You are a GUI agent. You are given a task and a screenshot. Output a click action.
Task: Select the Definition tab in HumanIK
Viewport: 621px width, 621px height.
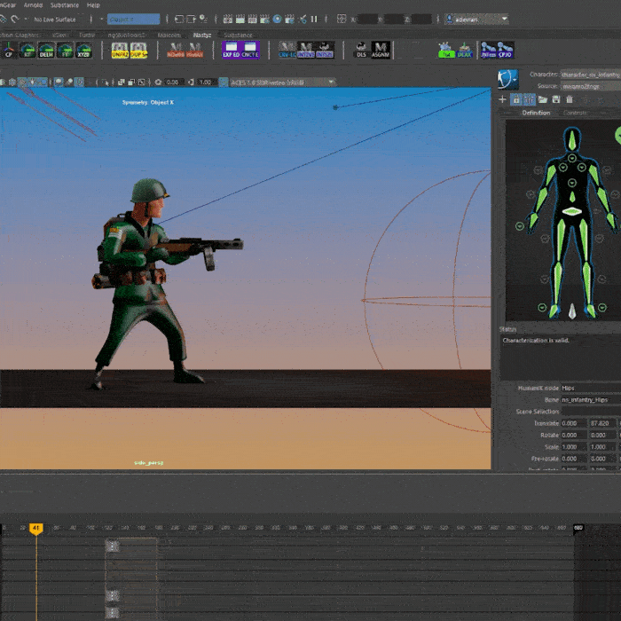536,113
